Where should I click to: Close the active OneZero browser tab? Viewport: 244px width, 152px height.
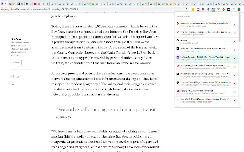[x=5, y=4]
